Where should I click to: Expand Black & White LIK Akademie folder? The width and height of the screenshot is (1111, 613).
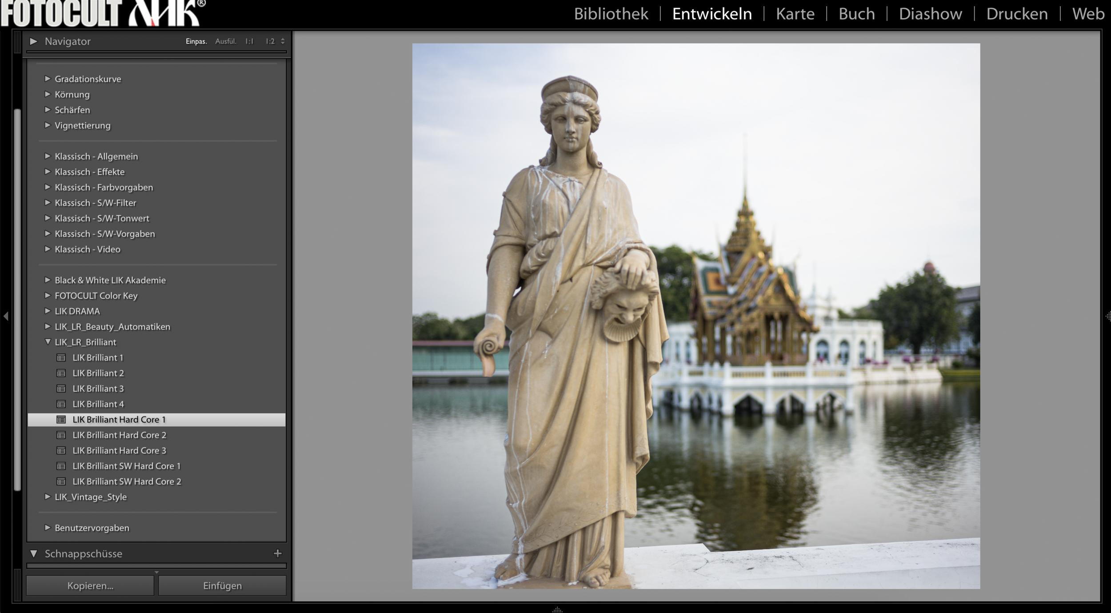[x=48, y=280]
